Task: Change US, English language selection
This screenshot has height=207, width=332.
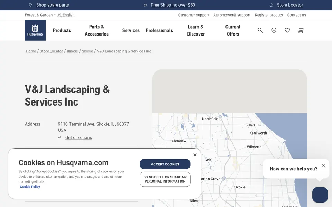Action: click(65, 15)
